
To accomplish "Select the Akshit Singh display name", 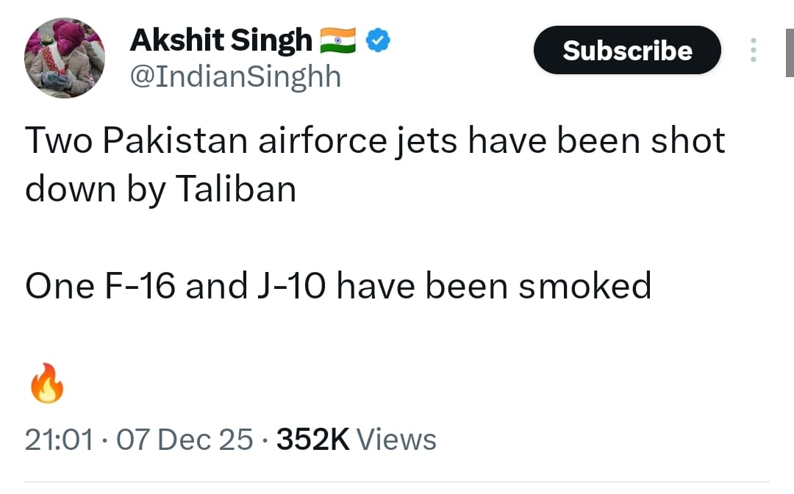I will 221,41.
